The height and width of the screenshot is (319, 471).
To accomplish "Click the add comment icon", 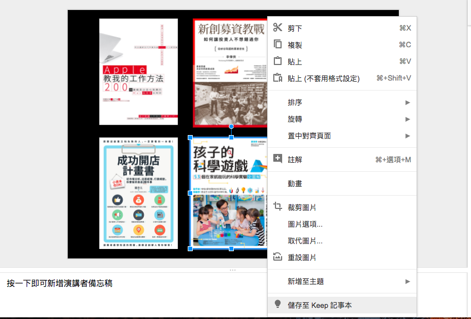I will pos(278,159).
